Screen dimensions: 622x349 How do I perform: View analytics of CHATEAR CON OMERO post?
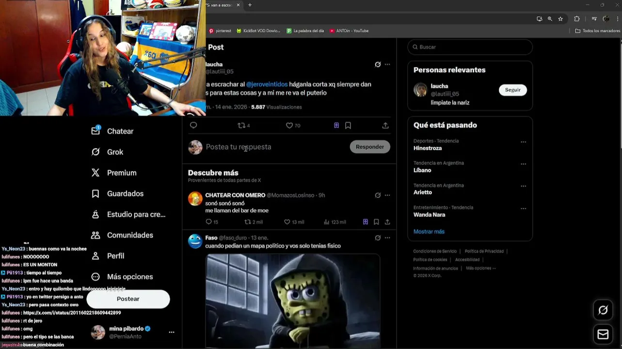point(335,222)
